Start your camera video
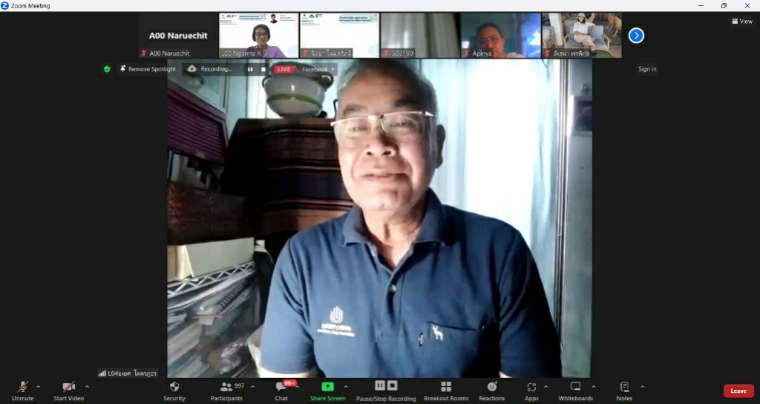Screen dimensions: 760x404 pos(69,391)
